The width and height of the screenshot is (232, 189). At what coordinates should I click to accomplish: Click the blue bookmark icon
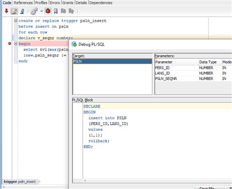pyautogui.click(x=56, y=11)
